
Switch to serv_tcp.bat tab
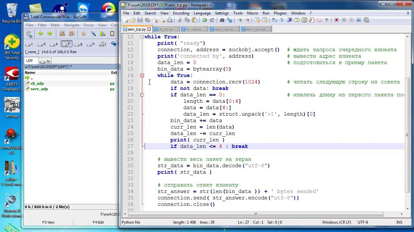pyautogui.click(x=256, y=29)
